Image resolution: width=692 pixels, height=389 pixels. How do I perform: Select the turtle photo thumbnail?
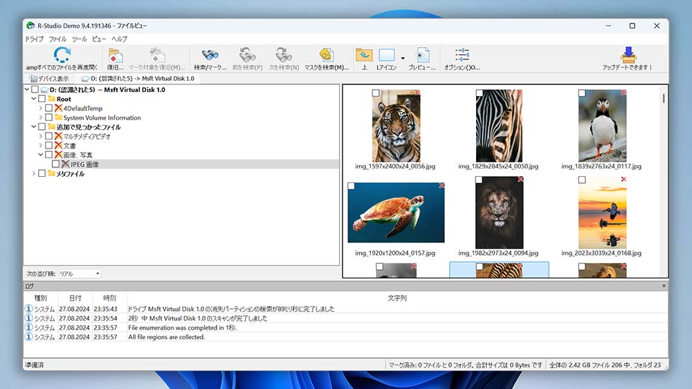[396, 213]
